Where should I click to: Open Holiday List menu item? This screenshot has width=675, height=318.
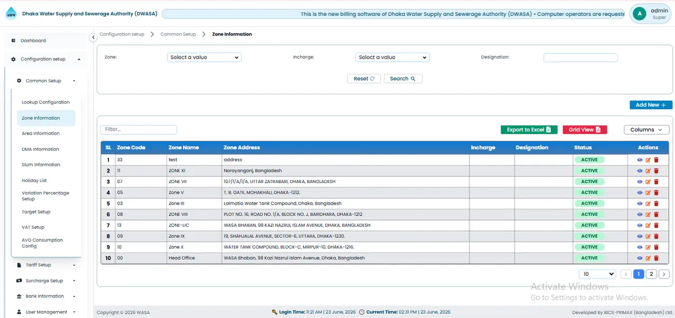34,180
